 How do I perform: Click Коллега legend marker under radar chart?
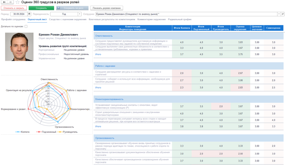tap(18, 132)
